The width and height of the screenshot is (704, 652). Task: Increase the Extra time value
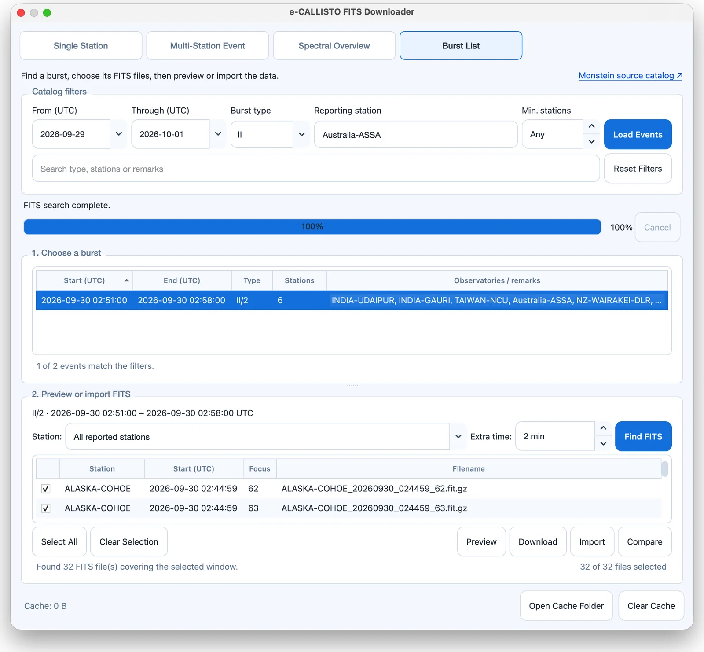click(x=603, y=428)
